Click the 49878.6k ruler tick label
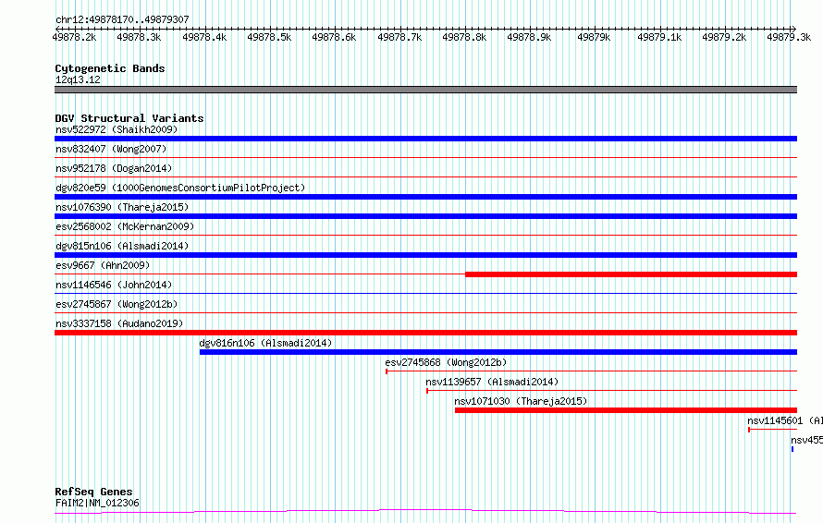 [x=334, y=37]
